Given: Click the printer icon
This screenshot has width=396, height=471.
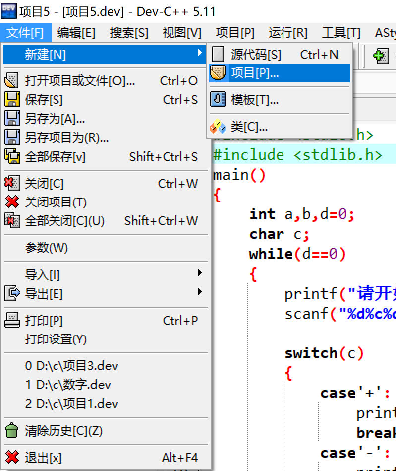Looking at the screenshot, I should tap(12, 320).
